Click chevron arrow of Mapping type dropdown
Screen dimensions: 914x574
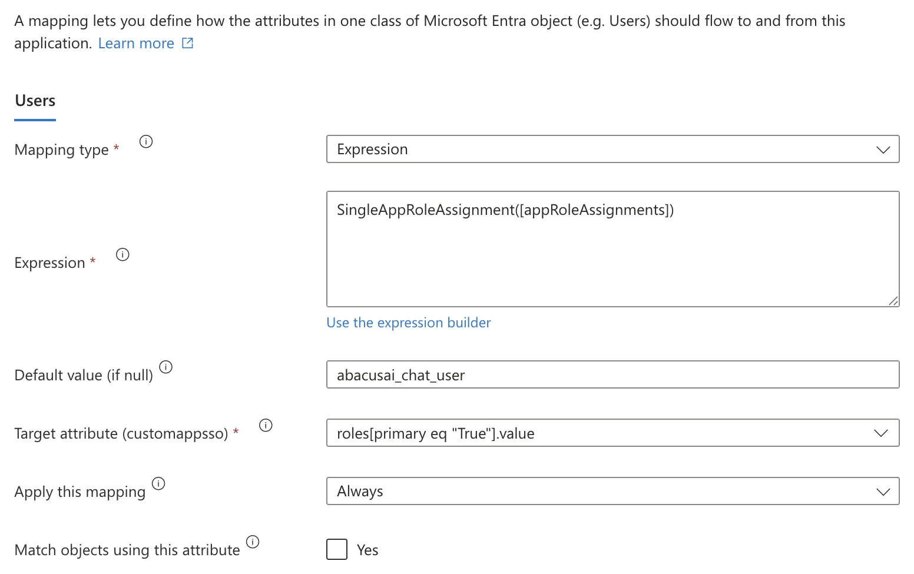pyautogui.click(x=883, y=150)
